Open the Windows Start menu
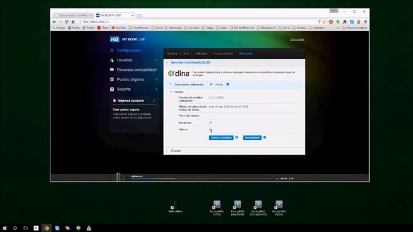Screen dimensions: 413x232 coord(5,228)
